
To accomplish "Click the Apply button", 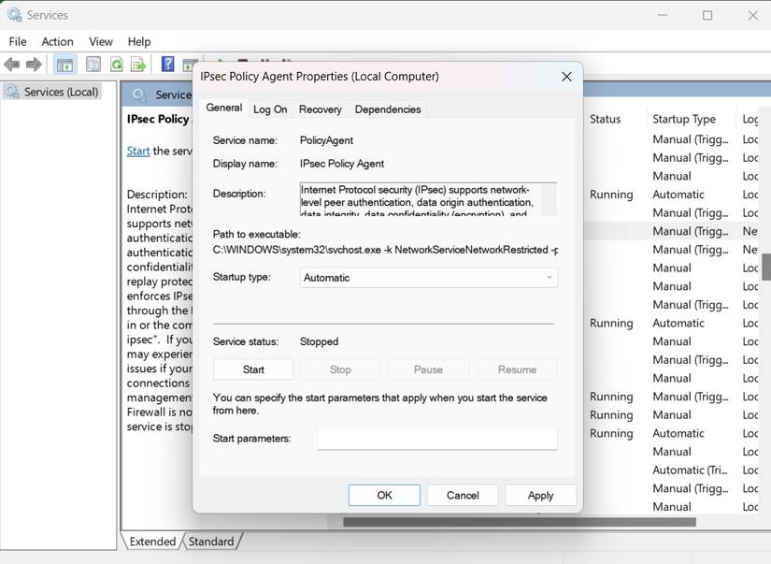I will point(540,495).
